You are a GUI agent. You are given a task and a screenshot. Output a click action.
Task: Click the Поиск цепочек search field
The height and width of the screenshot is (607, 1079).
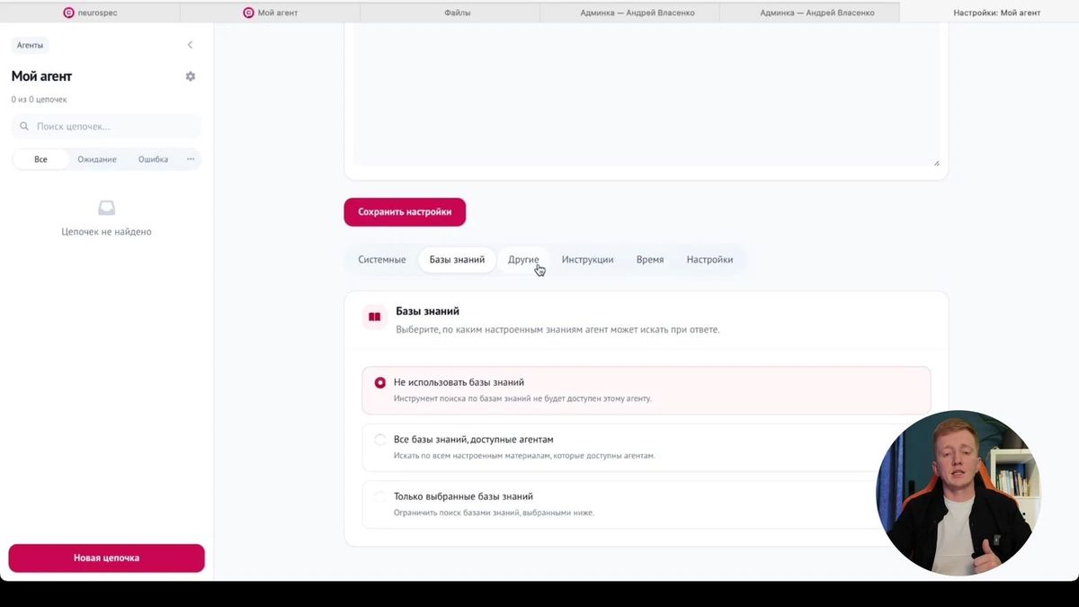[x=107, y=127]
